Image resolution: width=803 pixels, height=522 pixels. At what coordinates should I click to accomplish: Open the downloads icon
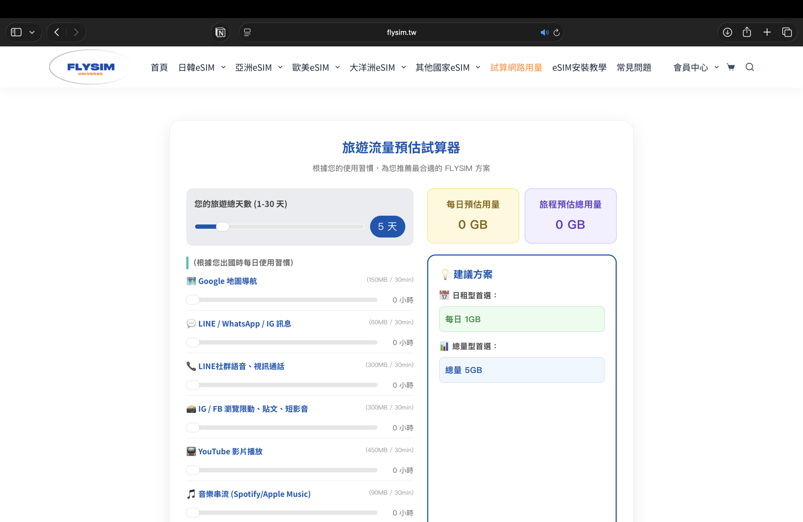[x=727, y=32]
